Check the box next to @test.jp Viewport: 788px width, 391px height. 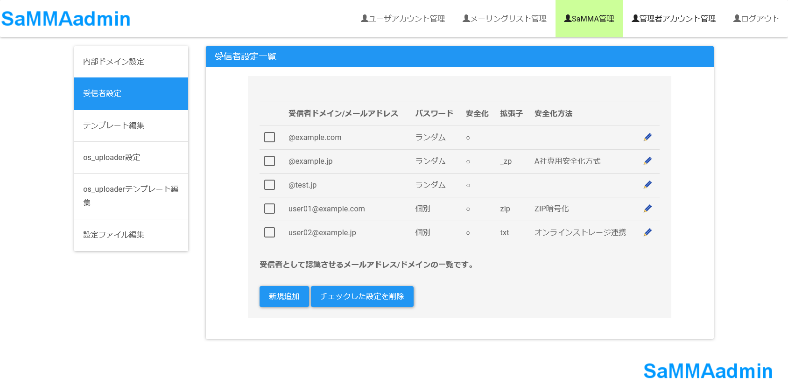(x=270, y=185)
